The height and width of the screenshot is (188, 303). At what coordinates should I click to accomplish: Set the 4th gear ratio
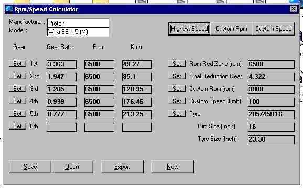[17, 101]
